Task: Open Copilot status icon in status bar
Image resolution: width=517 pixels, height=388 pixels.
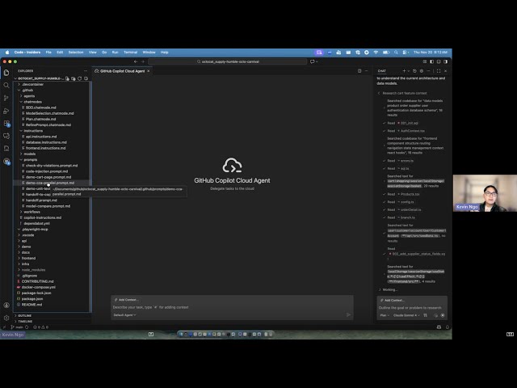Action: [439, 327]
